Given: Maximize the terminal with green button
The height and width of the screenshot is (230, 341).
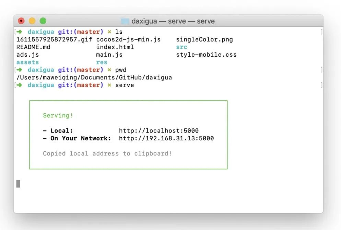Looking at the screenshot, I should click(x=43, y=21).
